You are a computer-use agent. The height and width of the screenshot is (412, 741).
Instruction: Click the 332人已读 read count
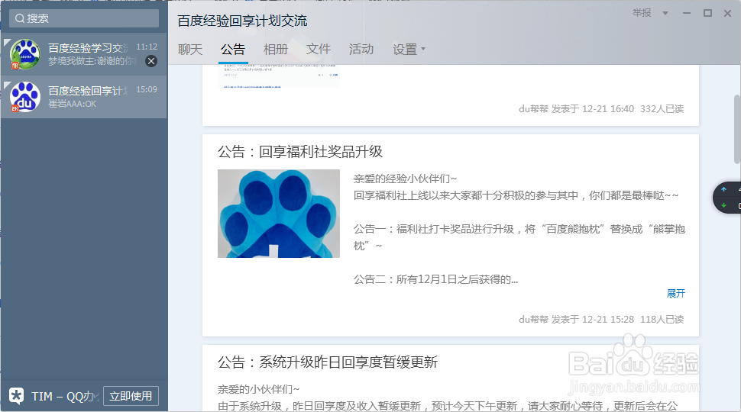coord(662,109)
